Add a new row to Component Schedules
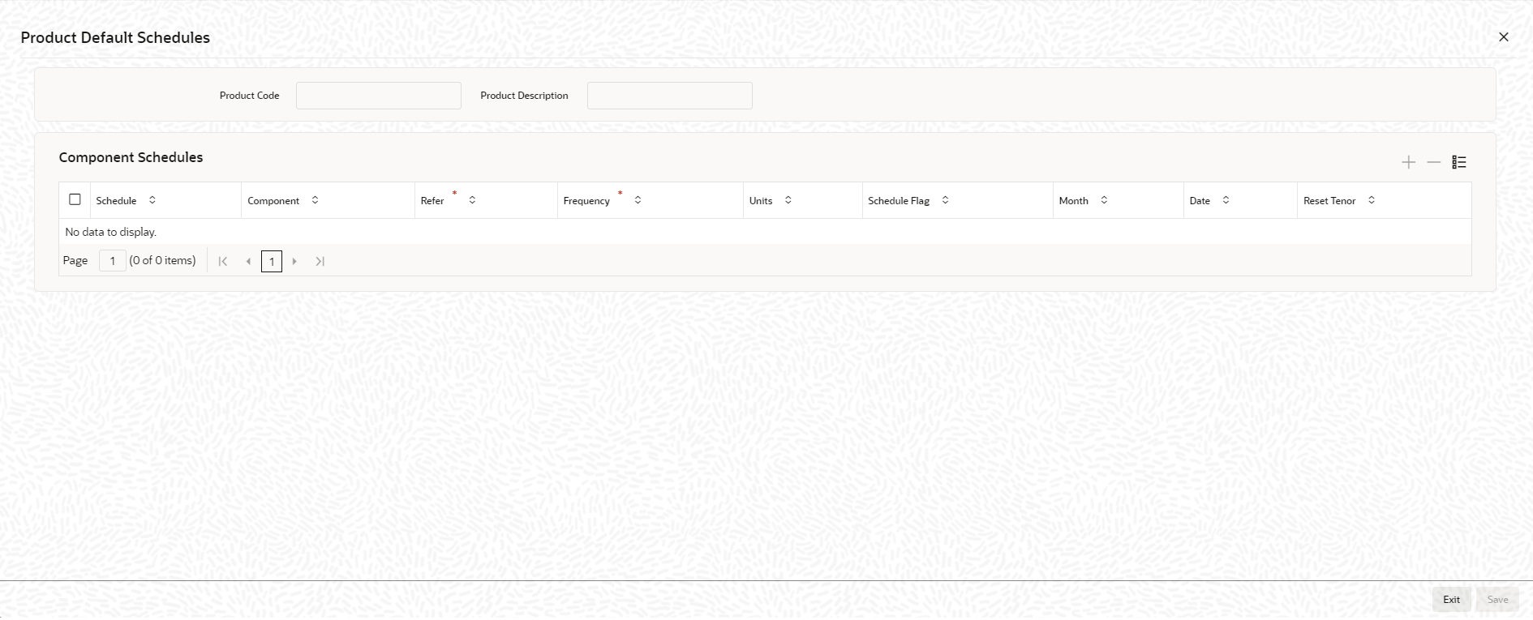Image resolution: width=1533 pixels, height=620 pixels. point(1409,162)
